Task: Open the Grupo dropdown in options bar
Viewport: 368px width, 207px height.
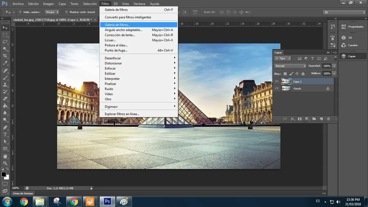Action: pyautogui.click(x=52, y=12)
